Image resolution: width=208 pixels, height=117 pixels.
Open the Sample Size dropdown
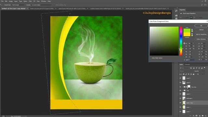pos(18,5)
